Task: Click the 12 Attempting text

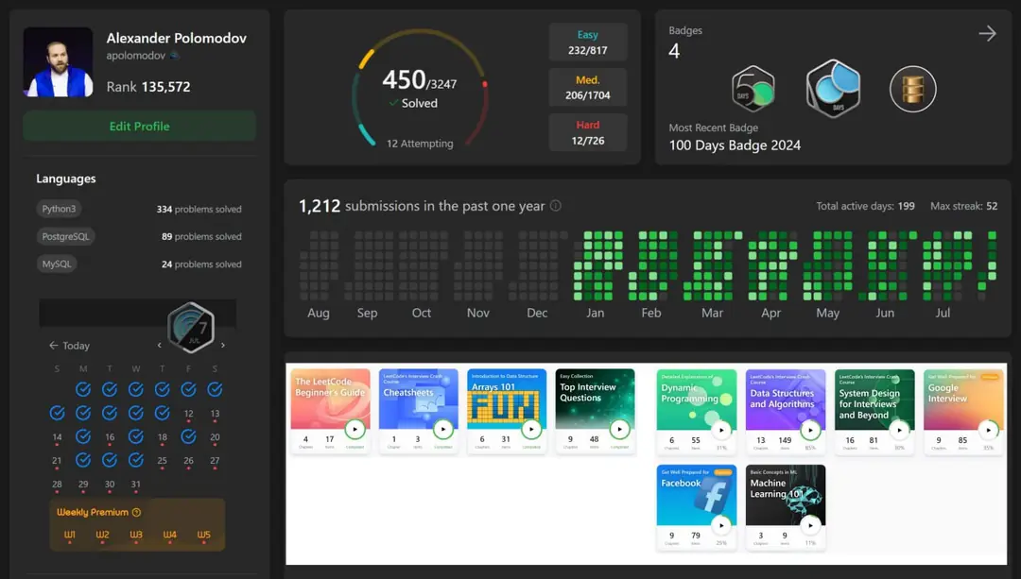Action: point(420,144)
